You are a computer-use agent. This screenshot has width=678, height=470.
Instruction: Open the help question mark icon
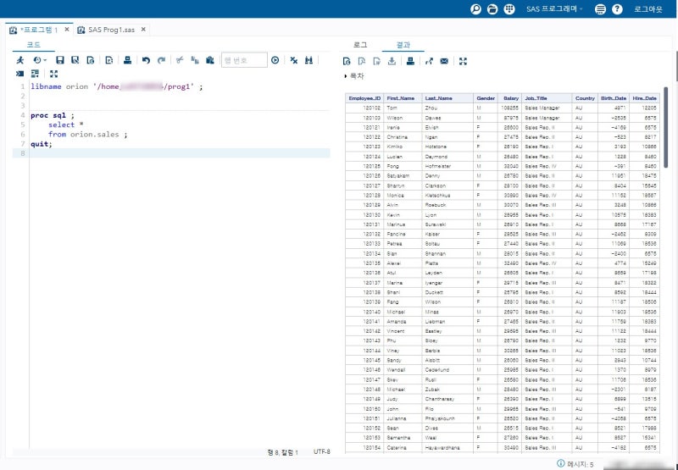coord(617,9)
